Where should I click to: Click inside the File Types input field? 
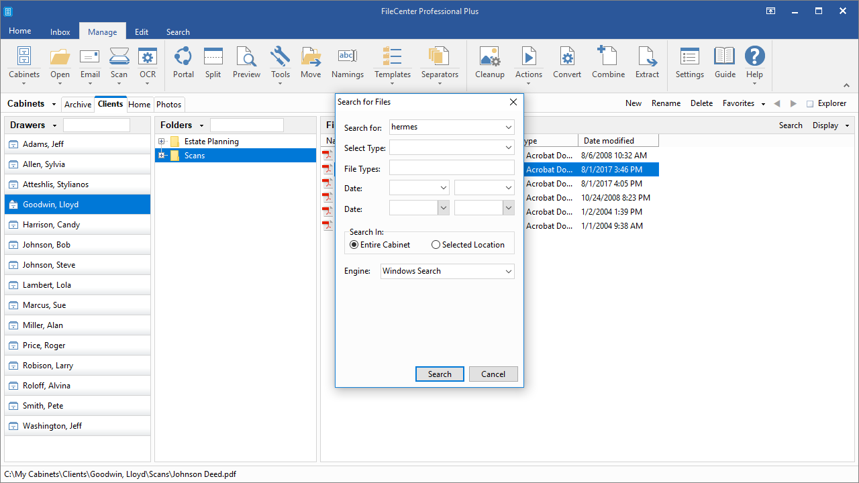click(451, 167)
